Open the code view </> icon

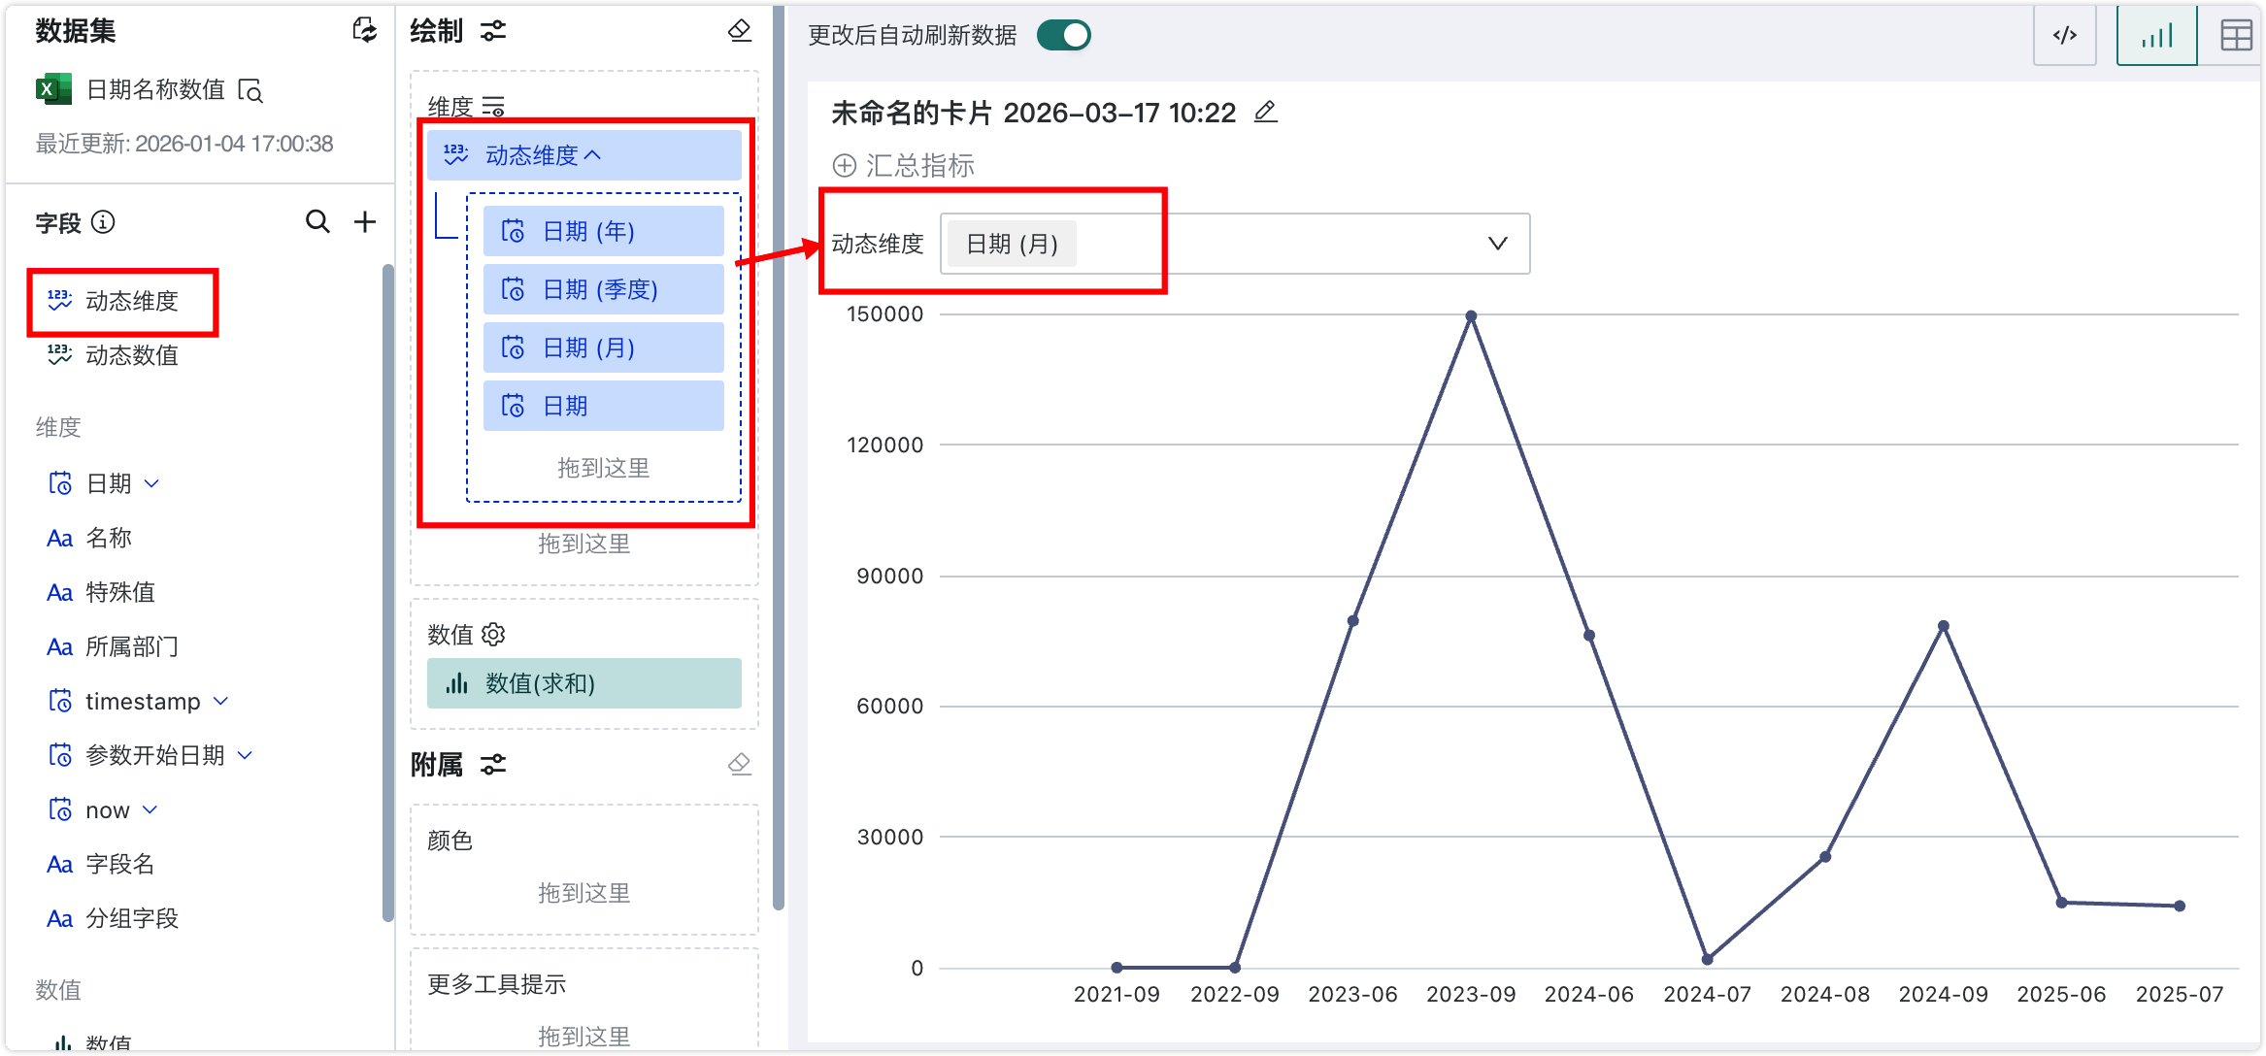click(x=2064, y=36)
